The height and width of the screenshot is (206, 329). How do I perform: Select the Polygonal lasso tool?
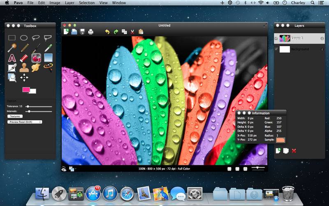tap(48, 38)
